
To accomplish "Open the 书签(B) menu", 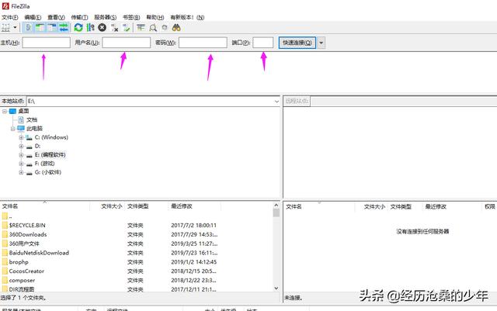I will [x=131, y=17].
